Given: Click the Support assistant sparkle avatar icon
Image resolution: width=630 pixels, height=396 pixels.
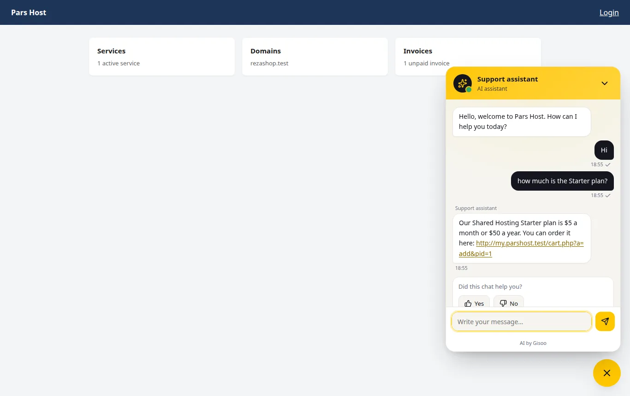Looking at the screenshot, I should coord(463,83).
